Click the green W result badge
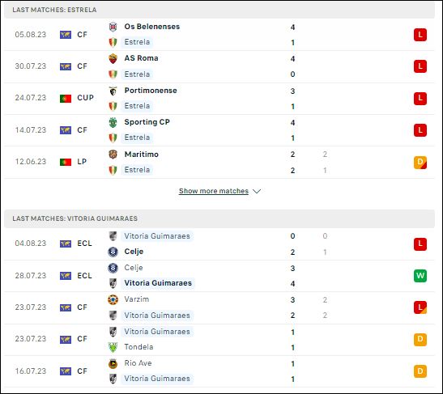 [420, 275]
